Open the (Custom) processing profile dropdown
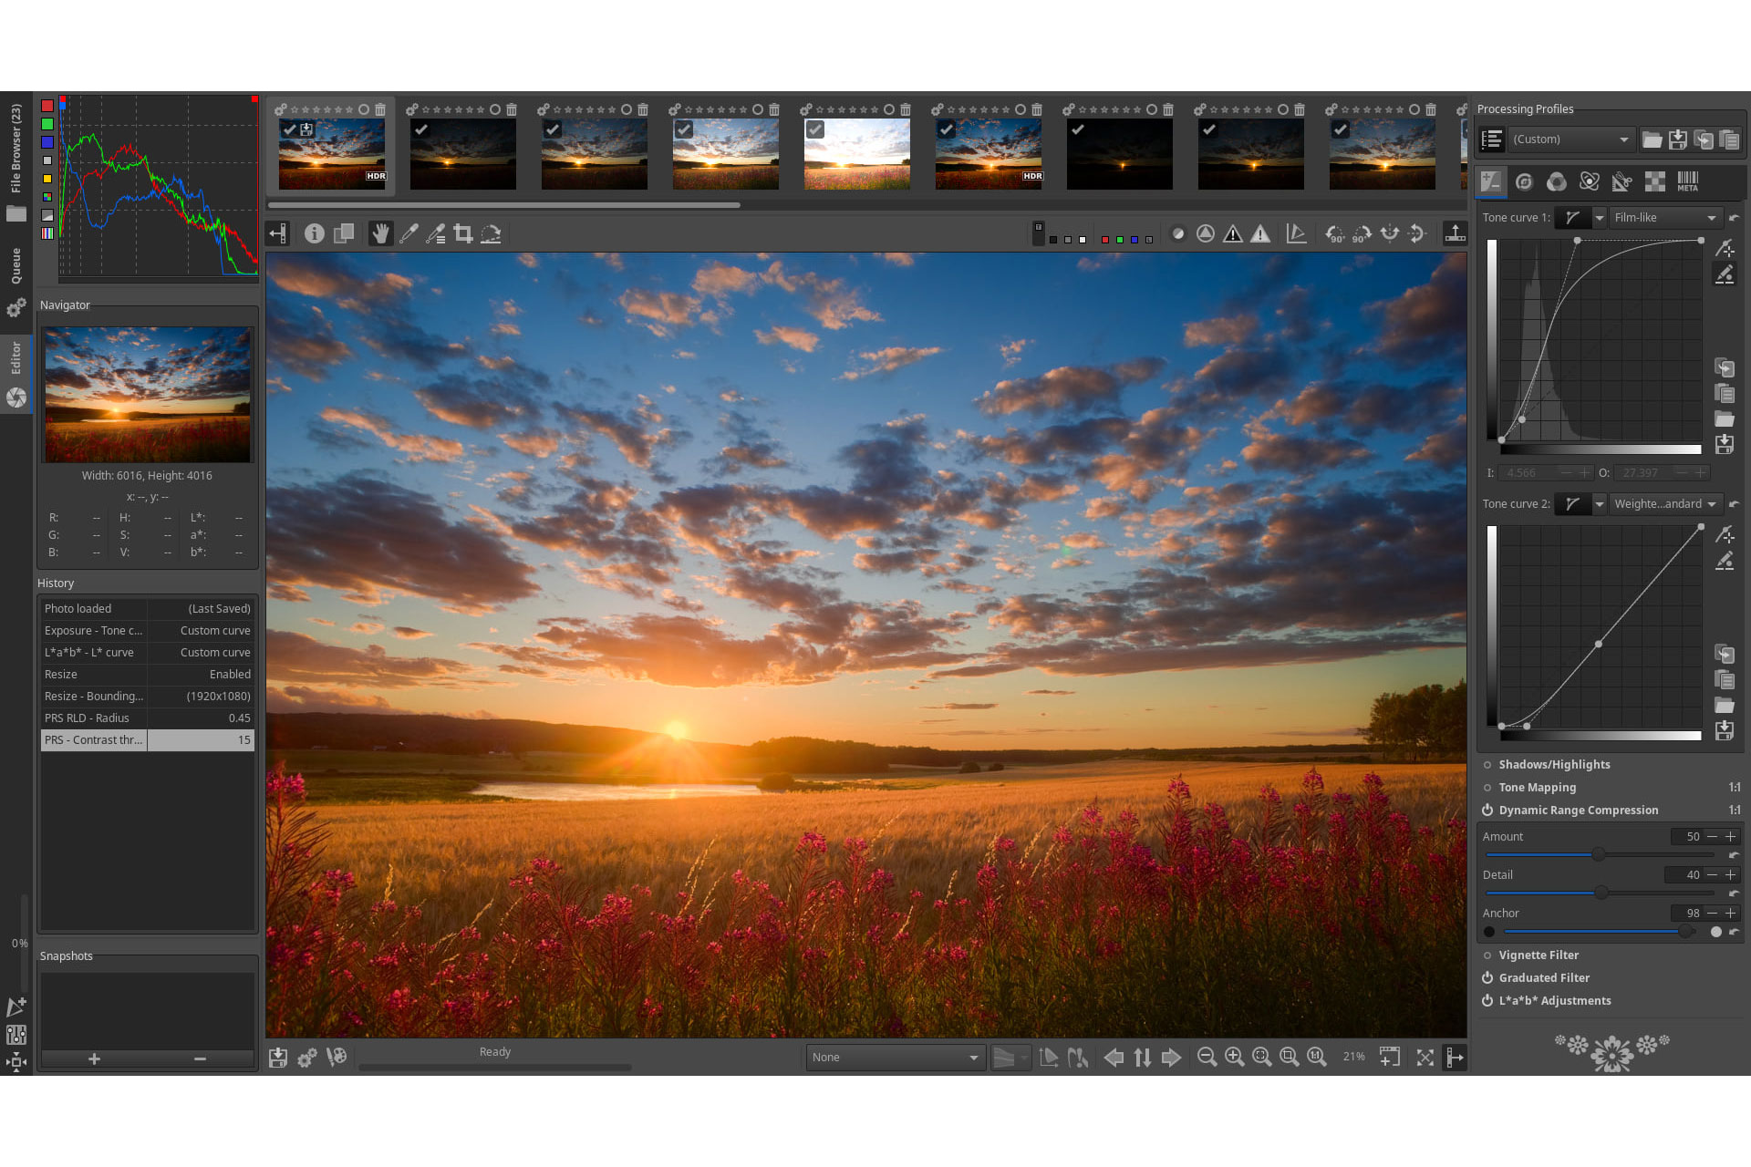Image resolution: width=1751 pixels, height=1167 pixels. tap(1570, 139)
